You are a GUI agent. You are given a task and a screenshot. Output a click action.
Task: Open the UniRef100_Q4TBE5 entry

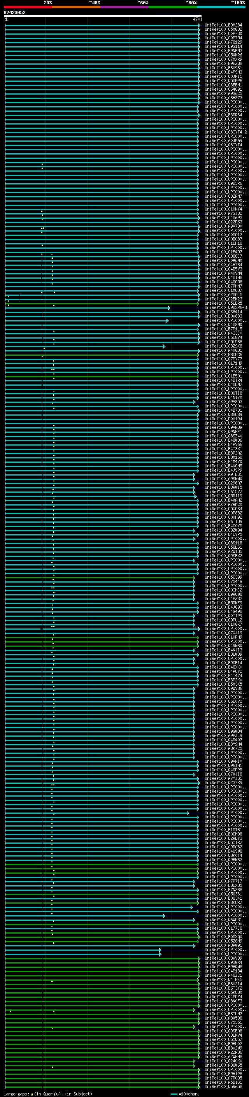(223, 979)
